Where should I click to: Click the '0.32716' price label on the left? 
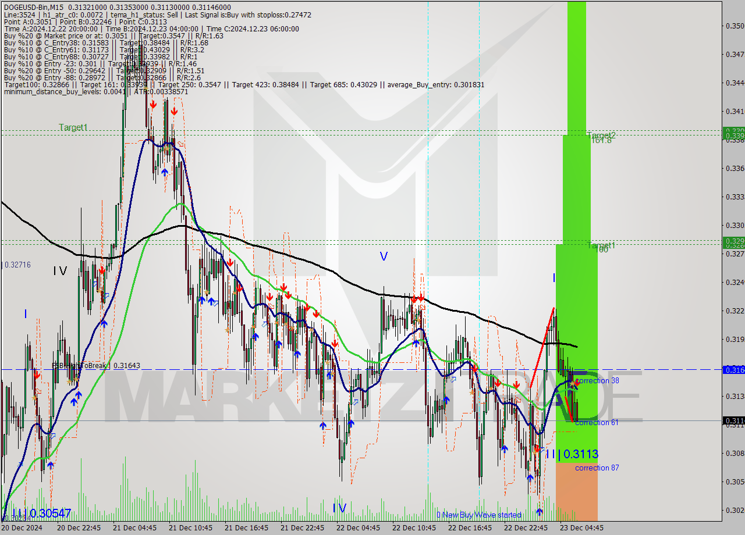click(17, 265)
